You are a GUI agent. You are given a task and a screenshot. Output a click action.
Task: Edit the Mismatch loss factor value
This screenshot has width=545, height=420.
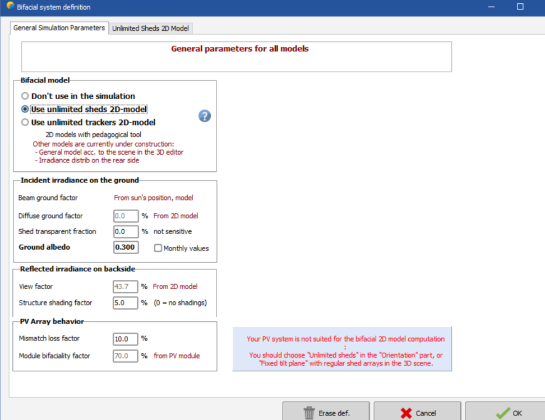coord(126,338)
